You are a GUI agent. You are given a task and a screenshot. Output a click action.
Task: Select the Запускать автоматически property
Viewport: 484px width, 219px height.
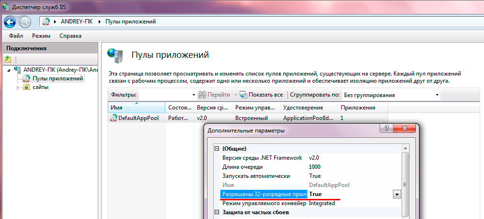coord(256,176)
